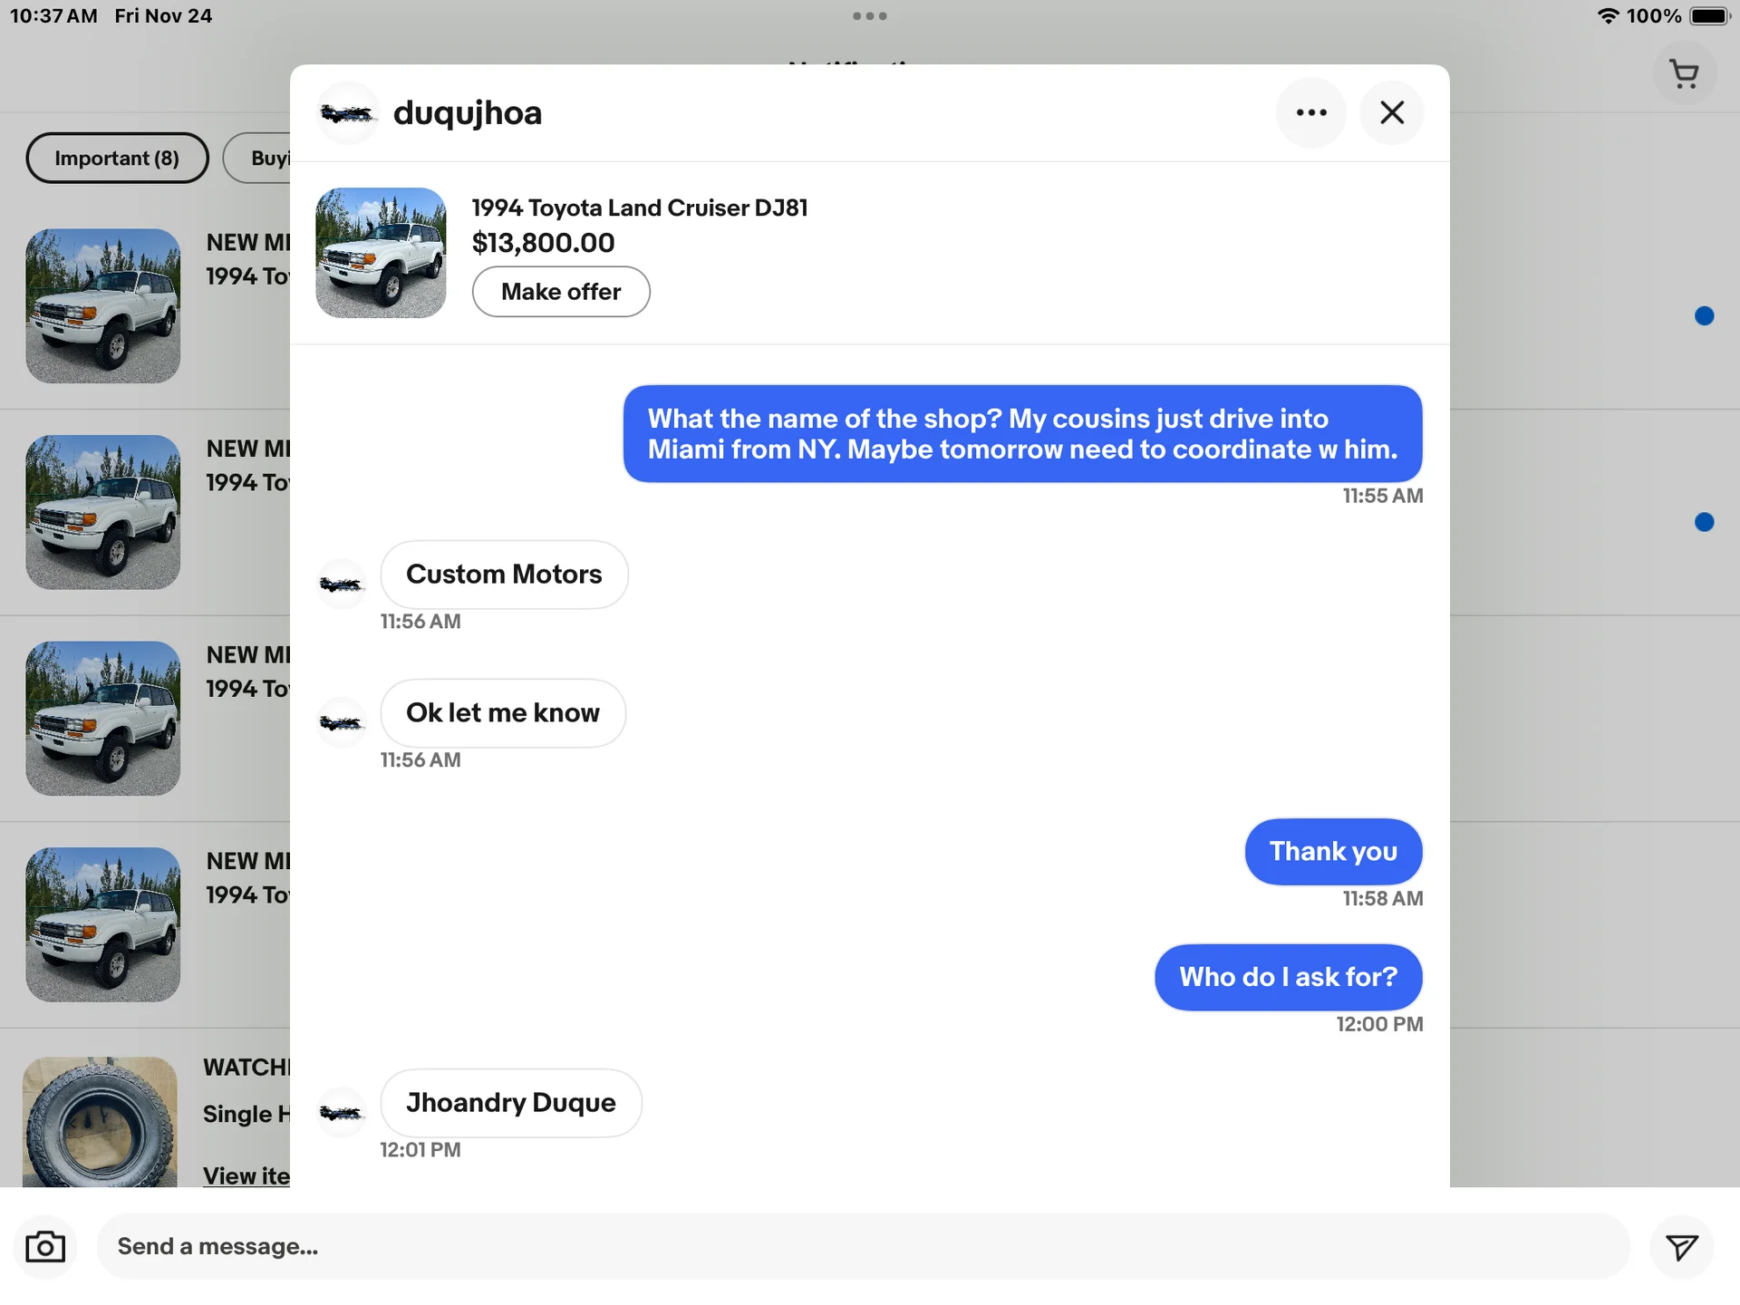The height and width of the screenshot is (1305, 1740).
Task: Tap the sender avatar beside Jhoandry Duque
Action: [x=342, y=1111]
